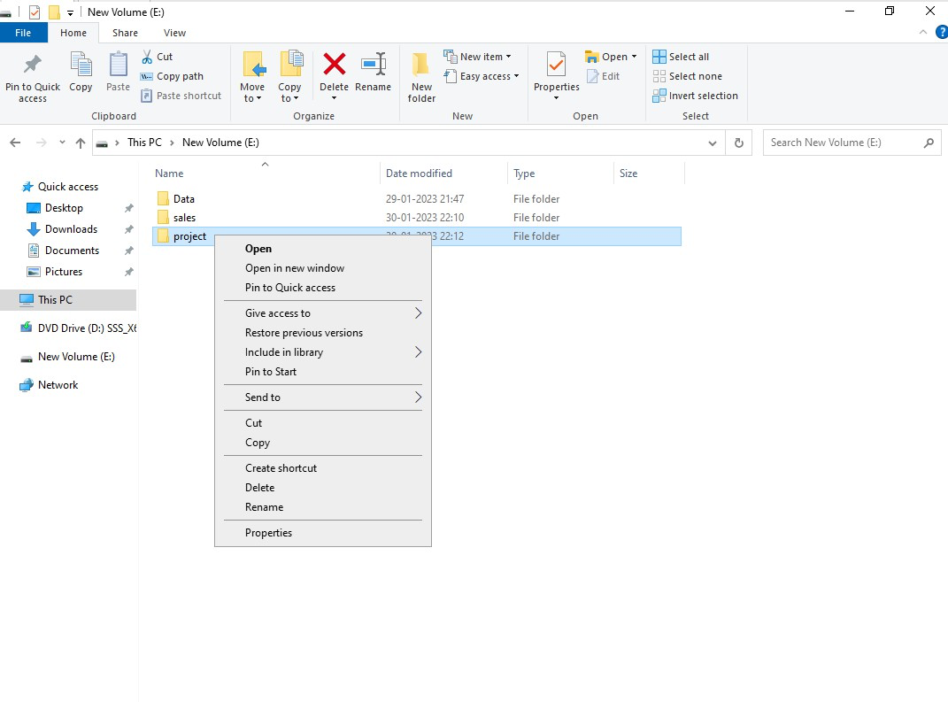Viewport: 948px width, 702px height.
Task: Expand the Open button dropdown arrow
Action: [635, 57]
